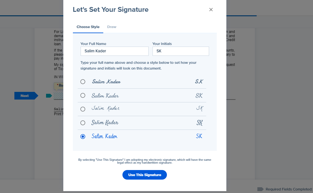Viewport: 313px width, 193px height.
Task: Select the first signature style radio button
Action: pos(82,82)
